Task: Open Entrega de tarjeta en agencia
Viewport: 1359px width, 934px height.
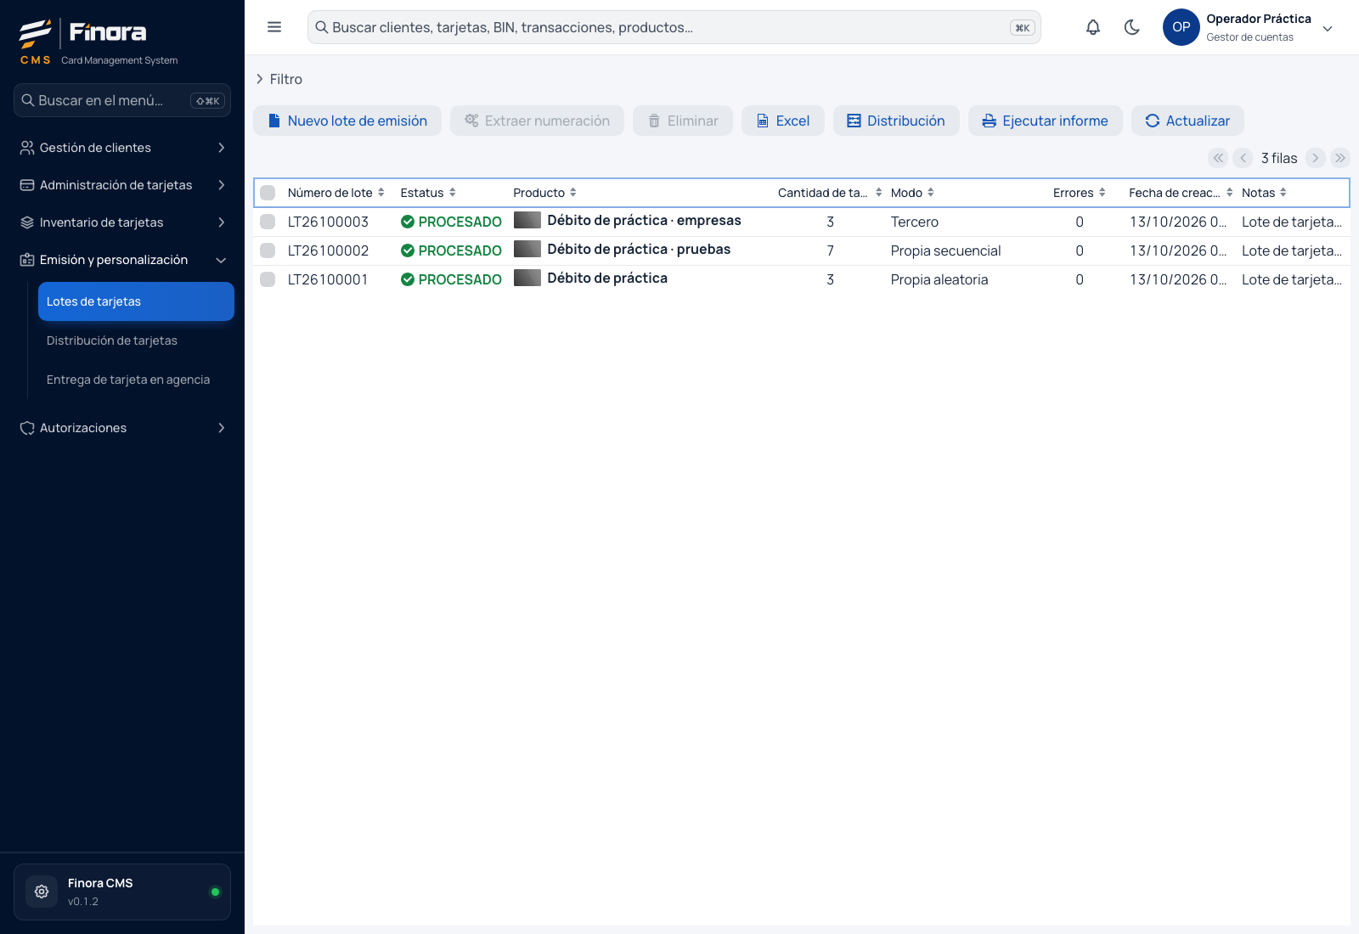Action: [136, 380]
